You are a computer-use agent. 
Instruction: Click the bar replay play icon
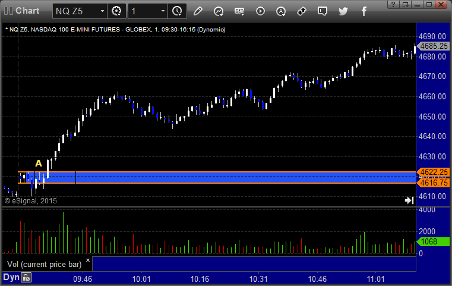(x=260, y=11)
